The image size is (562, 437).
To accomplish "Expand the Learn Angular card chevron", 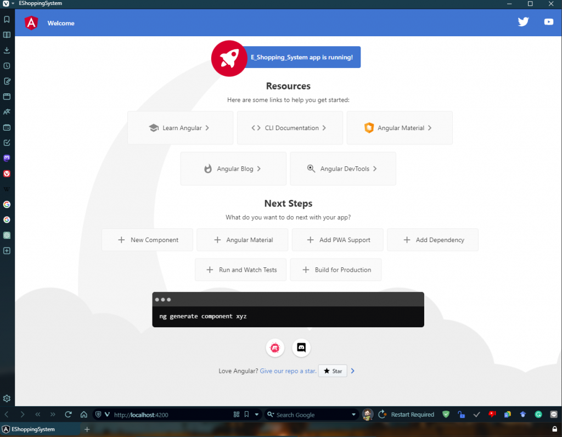I will 207,128.
